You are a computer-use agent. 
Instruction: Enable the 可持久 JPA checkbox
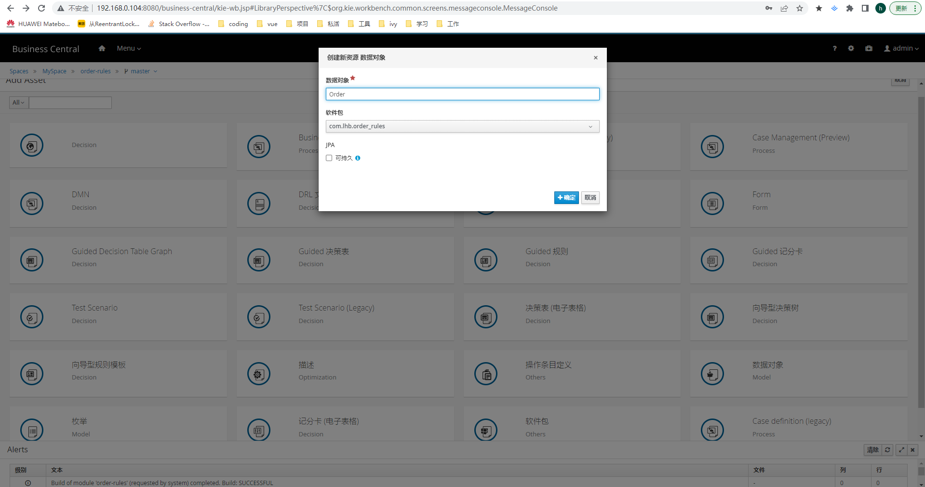tap(329, 158)
